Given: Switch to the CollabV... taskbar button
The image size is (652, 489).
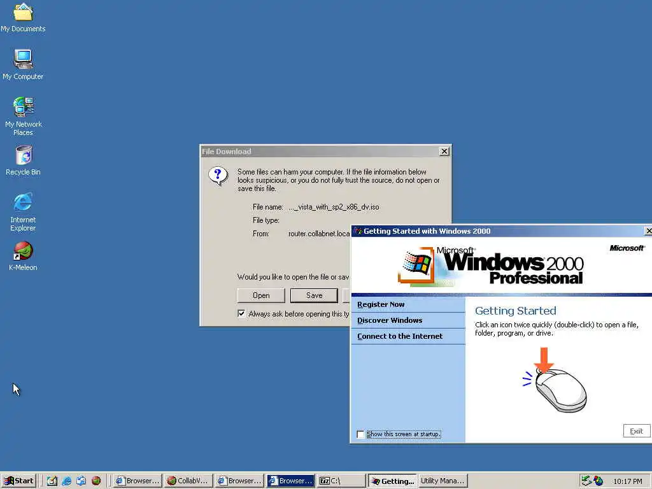Looking at the screenshot, I should tap(188, 481).
